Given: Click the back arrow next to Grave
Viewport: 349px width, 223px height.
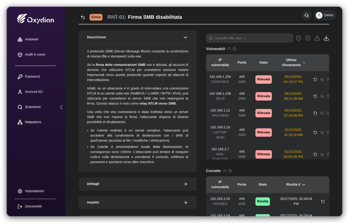Looking at the screenshot, I should (x=83, y=17).
